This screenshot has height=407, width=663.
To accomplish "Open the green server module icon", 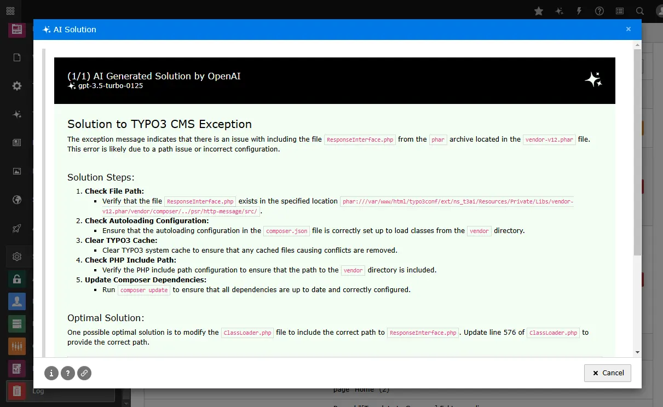I will pyautogui.click(x=17, y=324).
